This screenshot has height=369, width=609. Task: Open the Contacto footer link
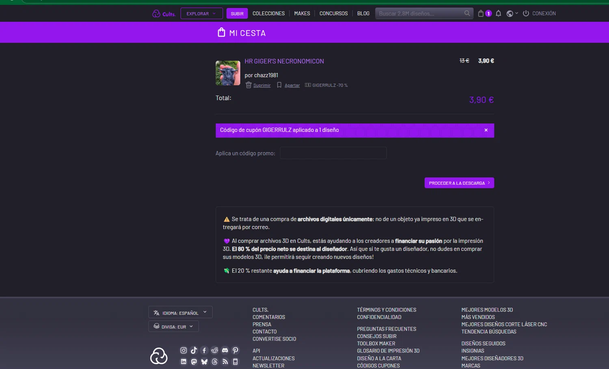tap(265, 332)
